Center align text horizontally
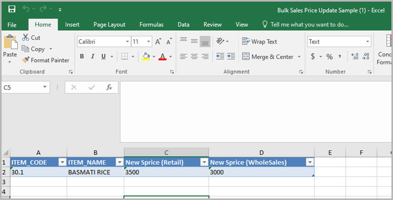The width and height of the screenshot is (393, 200). [x=194, y=57]
